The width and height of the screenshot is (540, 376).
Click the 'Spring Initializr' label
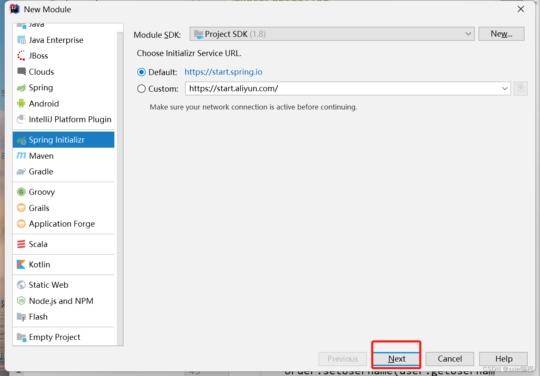57,140
